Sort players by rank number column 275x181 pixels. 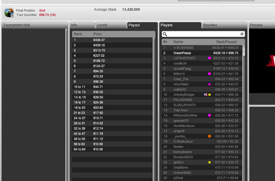pos(165,42)
